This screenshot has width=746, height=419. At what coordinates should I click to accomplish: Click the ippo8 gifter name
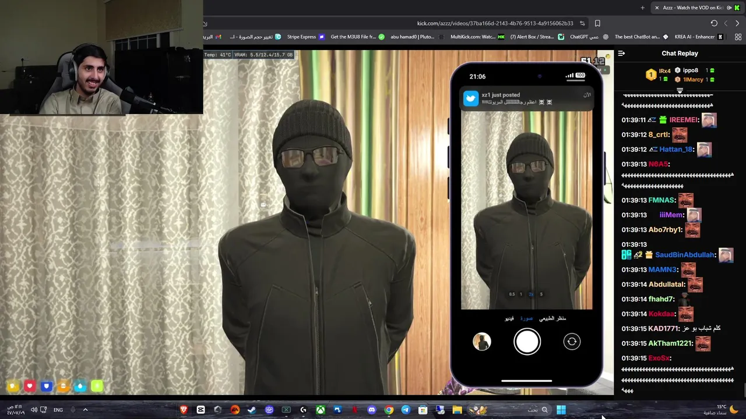click(691, 70)
